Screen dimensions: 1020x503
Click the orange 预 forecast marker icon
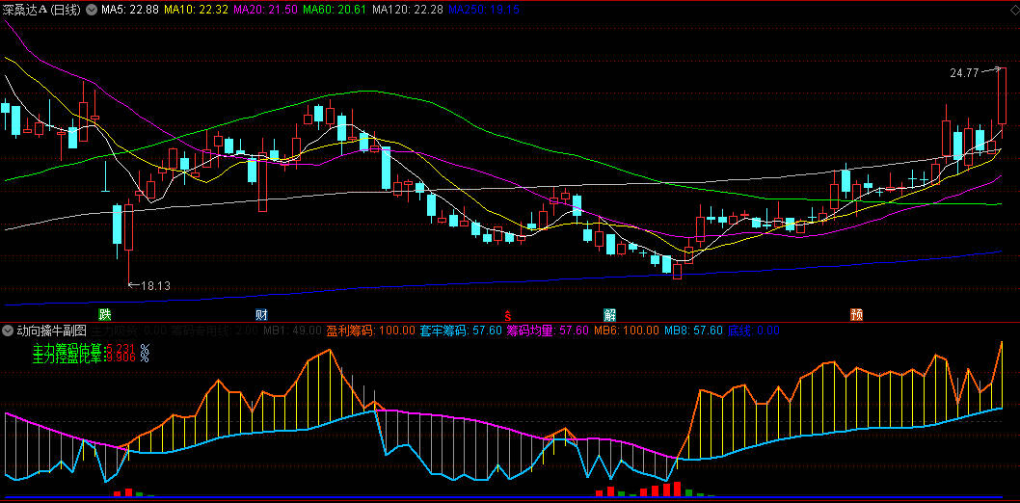(857, 315)
